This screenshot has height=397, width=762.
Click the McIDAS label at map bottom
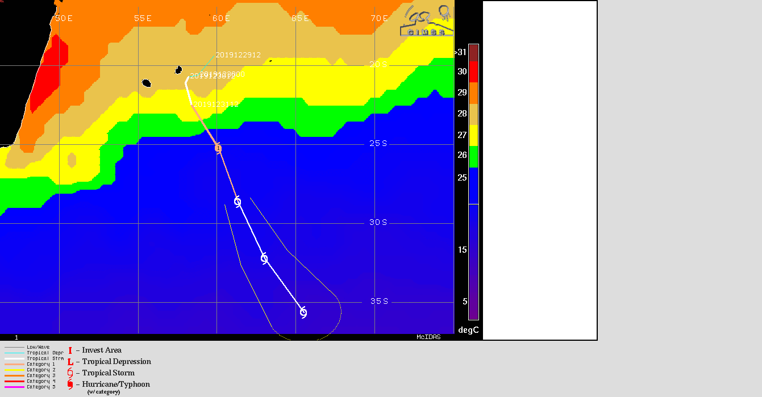(x=428, y=337)
